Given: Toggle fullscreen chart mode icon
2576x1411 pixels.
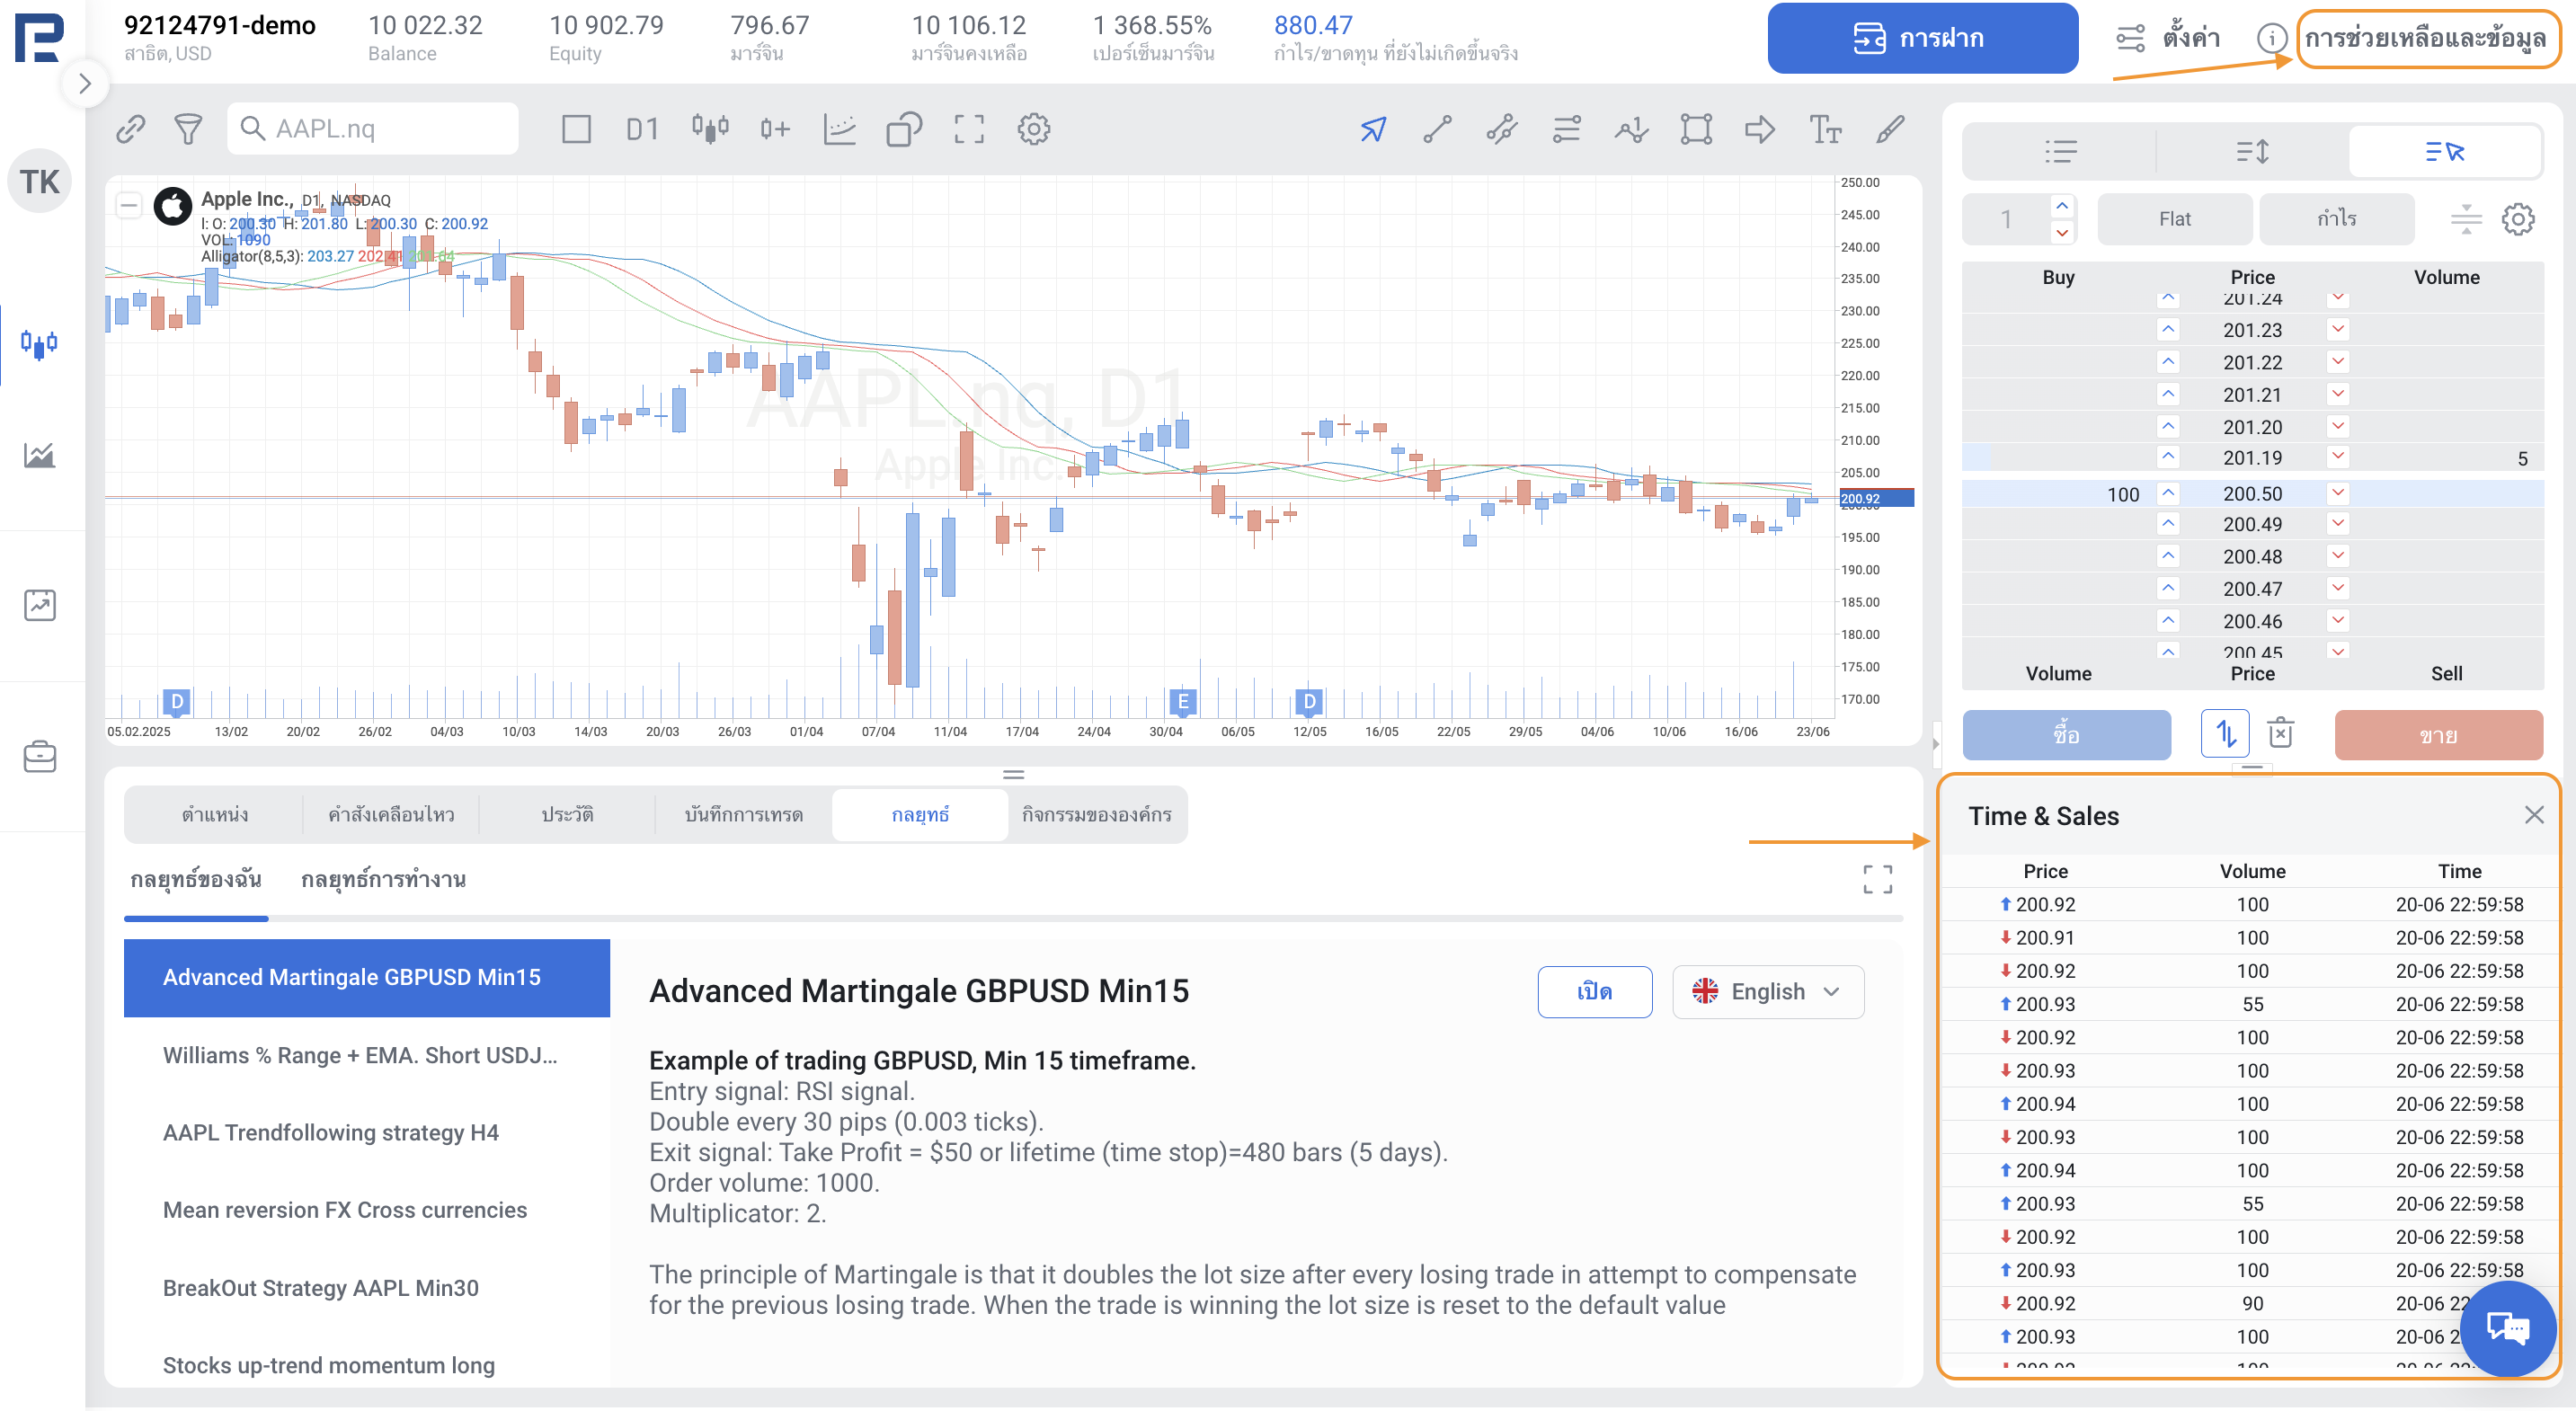Looking at the screenshot, I should (968, 129).
